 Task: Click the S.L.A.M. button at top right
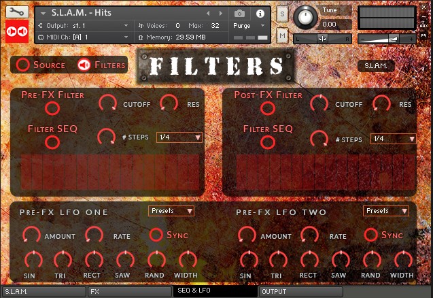(x=376, y=66)
